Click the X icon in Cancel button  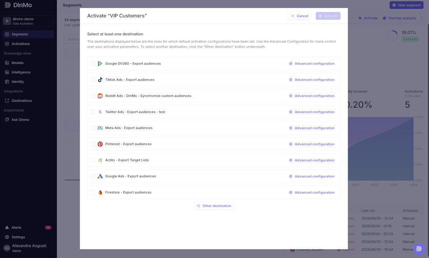293,16
